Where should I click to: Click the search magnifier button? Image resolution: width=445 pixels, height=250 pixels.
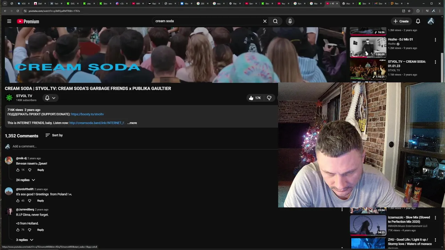click(275, 21)
